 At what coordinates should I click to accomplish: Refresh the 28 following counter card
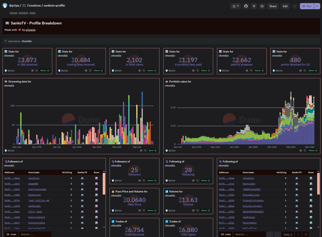pos(197,180)
